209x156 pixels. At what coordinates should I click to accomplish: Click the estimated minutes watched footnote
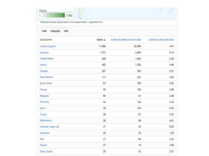(x=71, y=22)
